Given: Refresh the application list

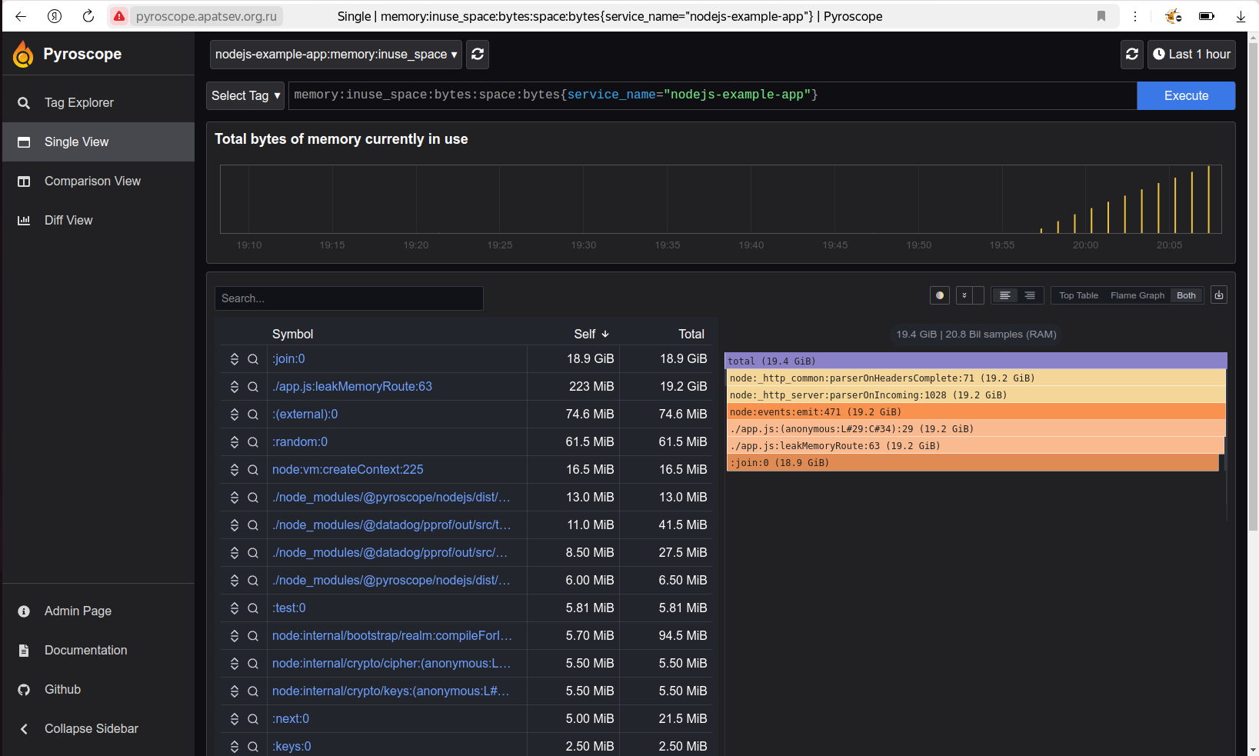Looking at the screenshot, I should pos(478,54).
